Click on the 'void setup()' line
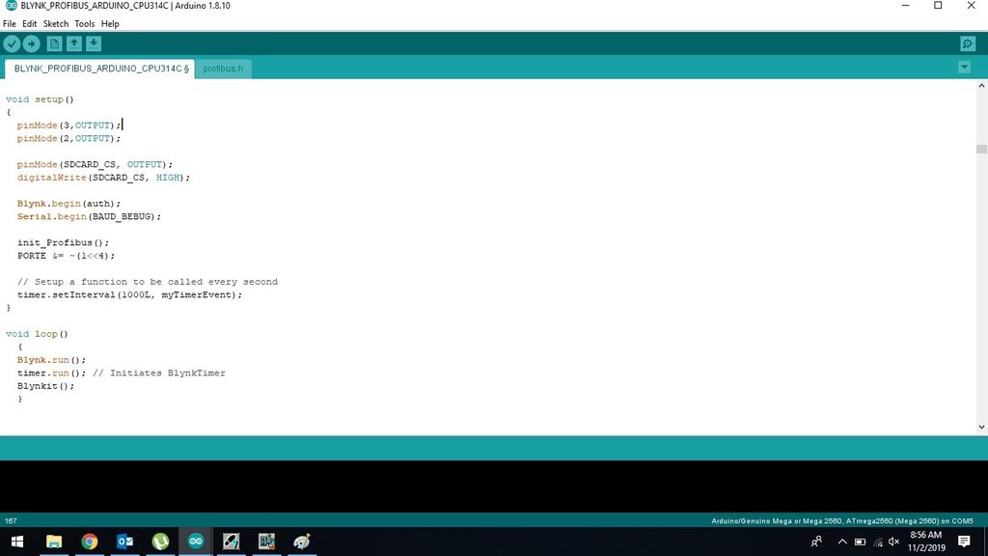Screen dimensions: 988x556 (40, 99)
